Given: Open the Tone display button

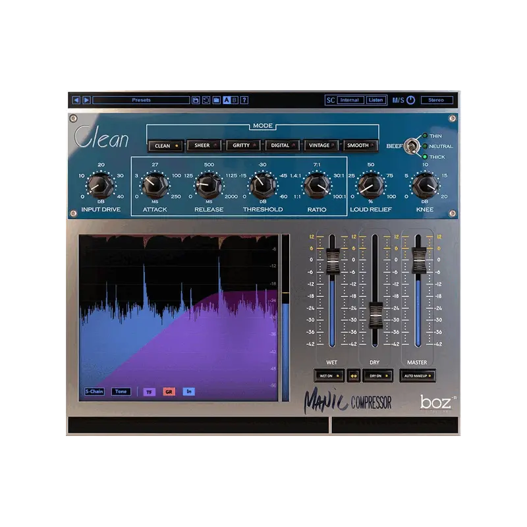Looking at the screenshot, I should click(x=121, y=391).
